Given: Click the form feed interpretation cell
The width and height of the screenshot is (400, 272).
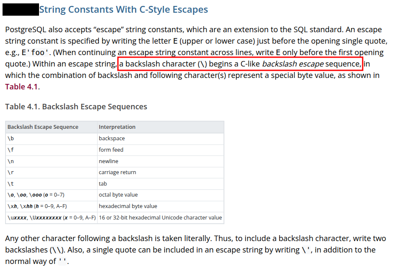Looking at the screenshot, I should pos(111,150).
